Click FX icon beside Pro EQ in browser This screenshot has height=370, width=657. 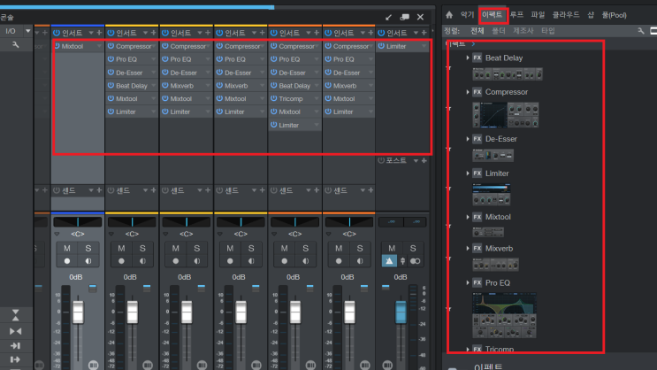[x=477, y=282]
